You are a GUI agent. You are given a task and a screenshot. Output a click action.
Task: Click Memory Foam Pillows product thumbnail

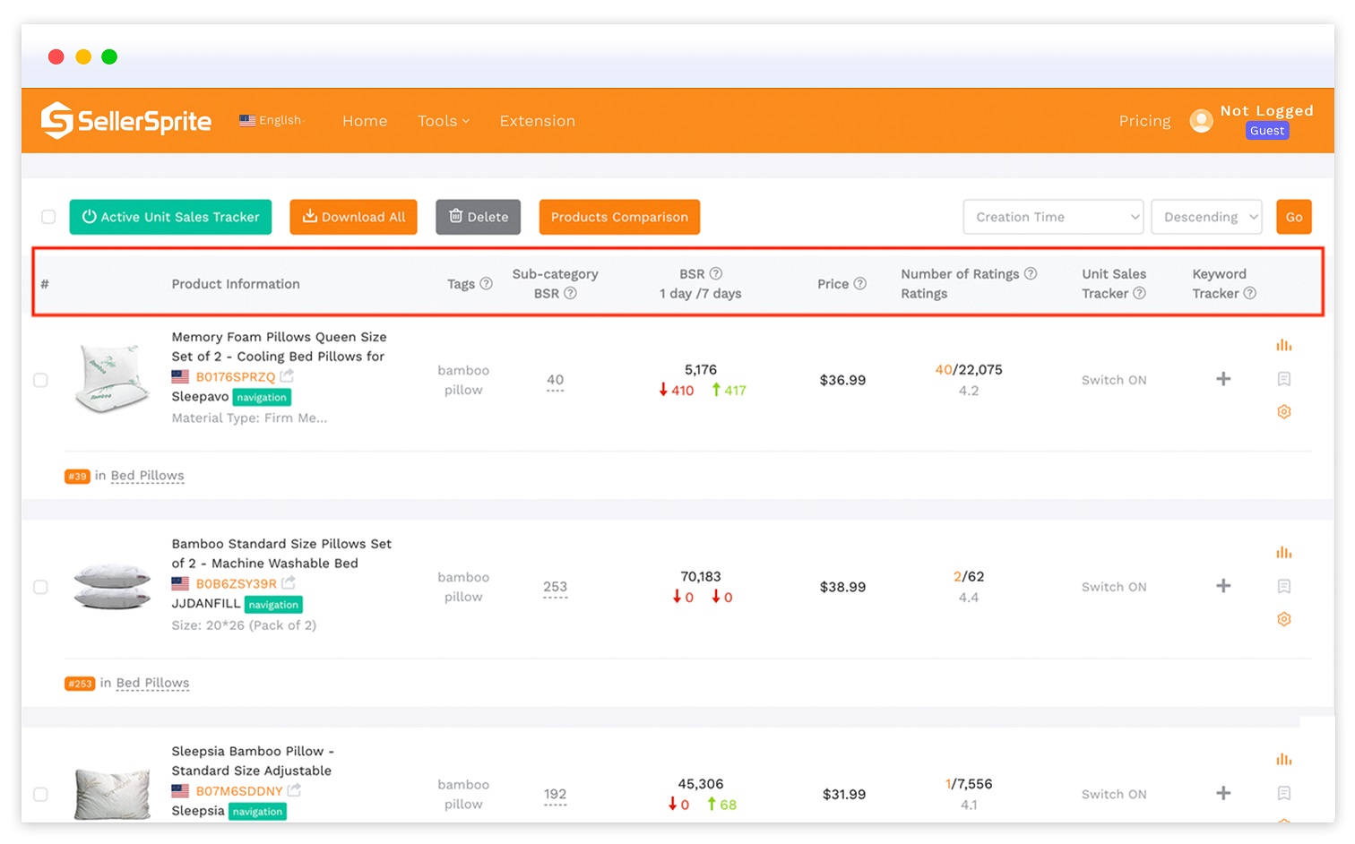click(x=112, y=378)
